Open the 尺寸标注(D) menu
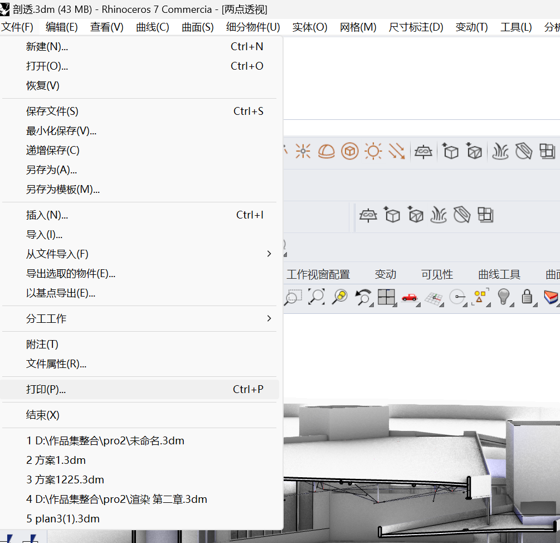Viewport: 560px width, 543px height. pyautogui.click(x=416, y=27)
